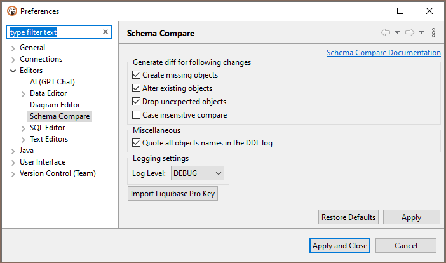Click the Restore Defaults button
446x263 pixels.
coord(348,217)
